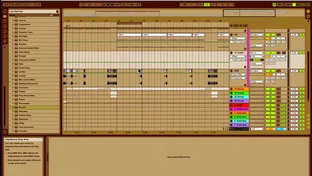Expand the EQ Eight device folder
The width and height of the screenshot is (312, 176).
pyautogui.click(x=13, y=36)
